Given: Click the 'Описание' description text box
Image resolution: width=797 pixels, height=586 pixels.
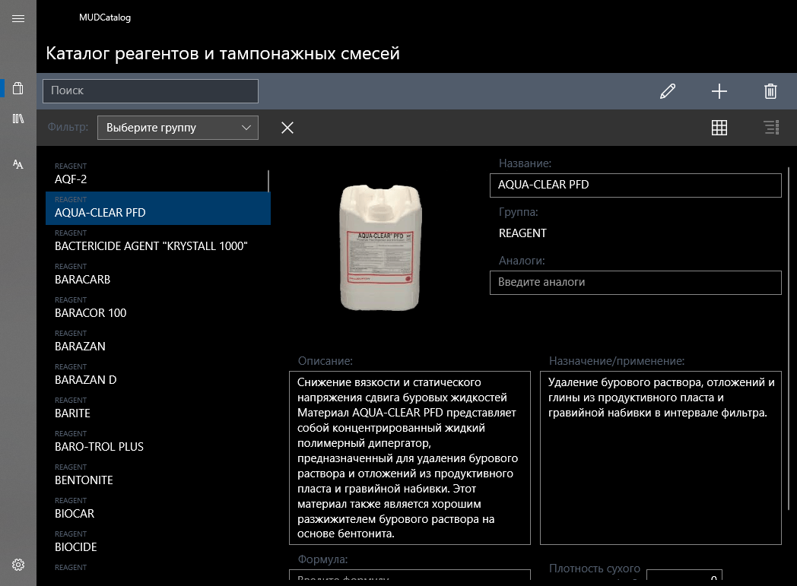Looking at the screenshot, I should coord(410,458).
